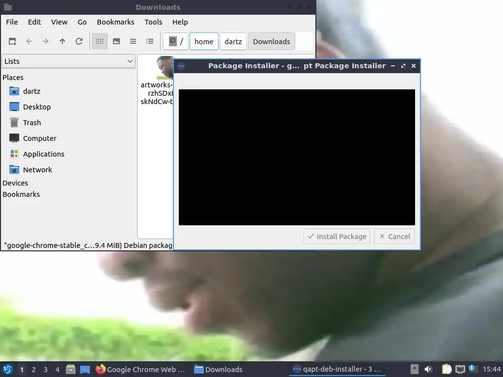Go forward with the right arrow icon
This screenshot has height=377, width=503.
pyautogui.click(x=46, y=41)
